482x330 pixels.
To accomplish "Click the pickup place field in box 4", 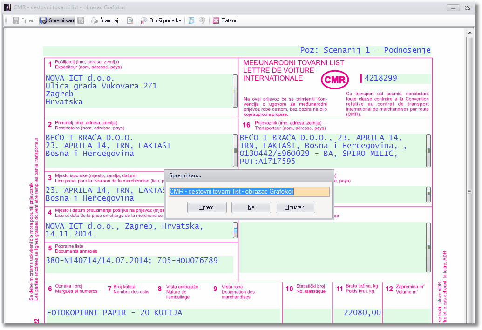I will click(139, 230).
